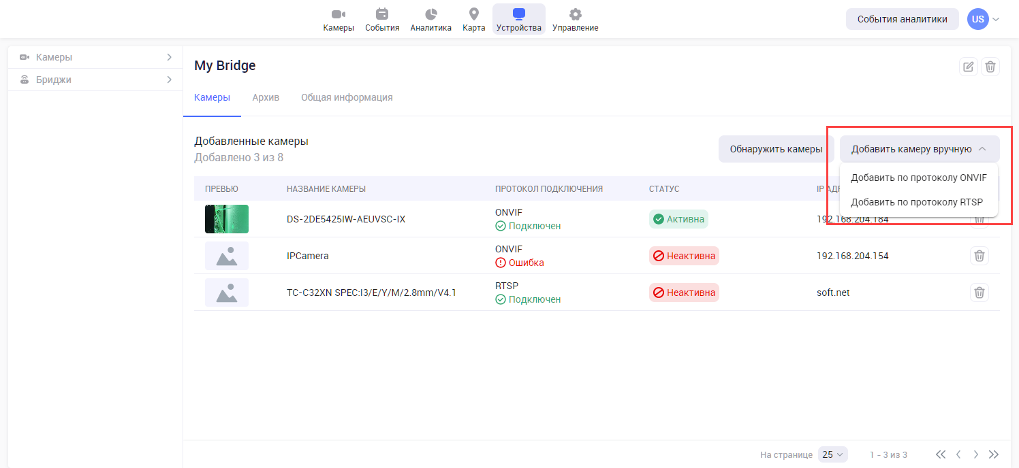Open the DS-2DE5425IW camera preview thumbnail

tap(227, 219)
